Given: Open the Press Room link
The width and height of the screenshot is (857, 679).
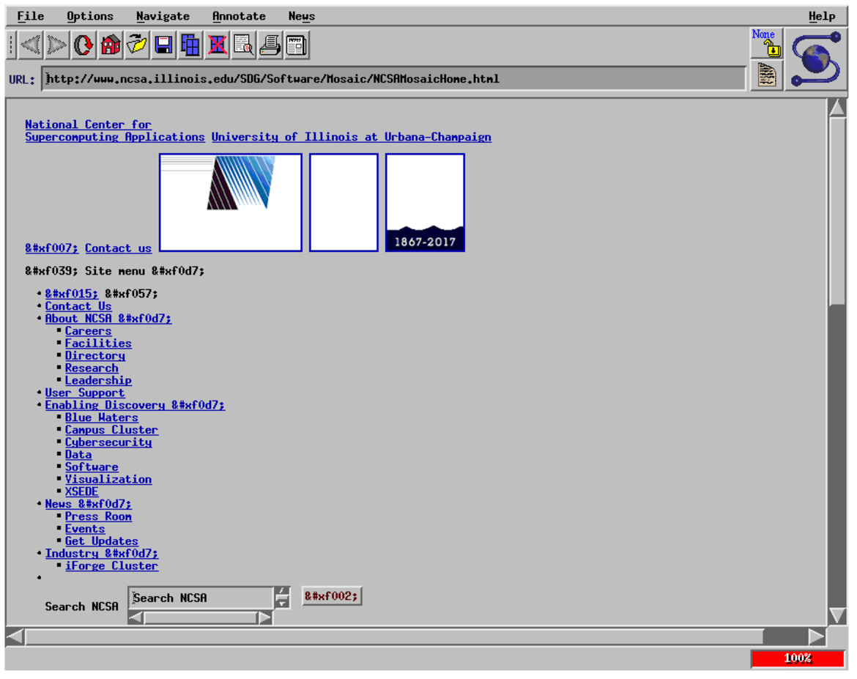Looking at the screenshot, I should tap(98, 516).
